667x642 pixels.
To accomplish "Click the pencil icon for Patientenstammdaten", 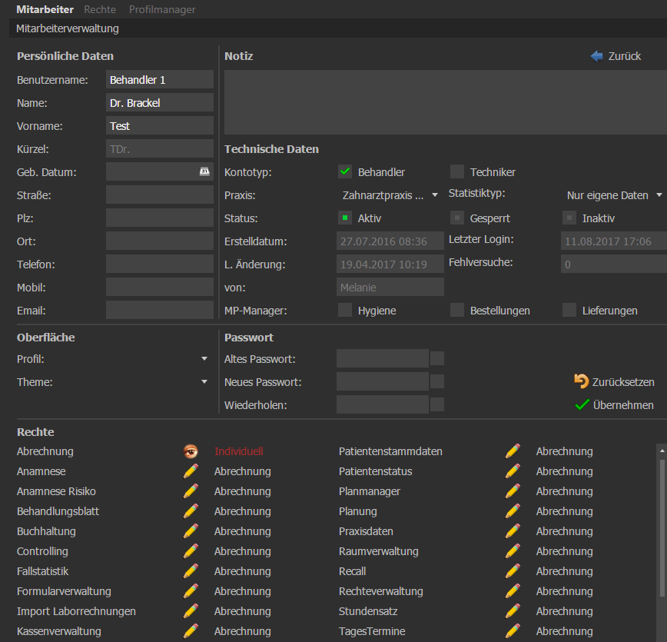I will [x=513, y=451].
